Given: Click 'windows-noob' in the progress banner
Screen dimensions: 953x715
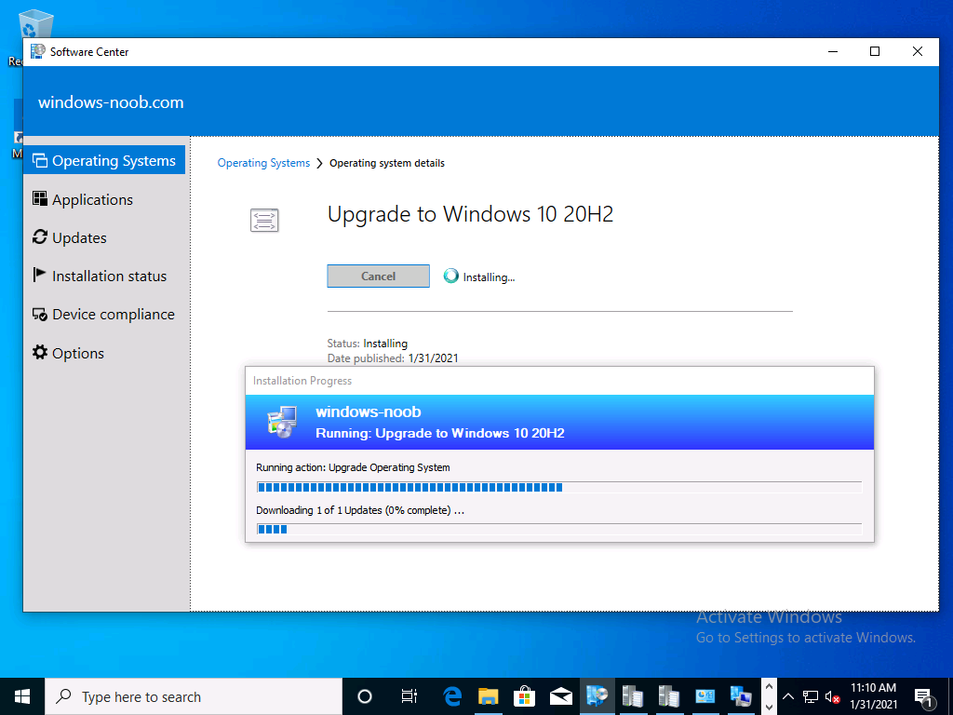Looking at the screenshot, I should [x=369, y=411].
